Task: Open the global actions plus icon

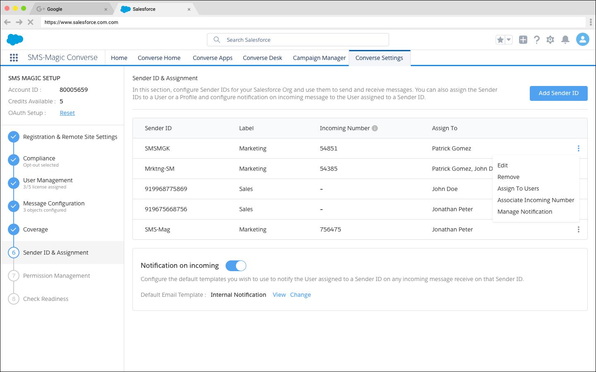Action: [x=523, y=40]
